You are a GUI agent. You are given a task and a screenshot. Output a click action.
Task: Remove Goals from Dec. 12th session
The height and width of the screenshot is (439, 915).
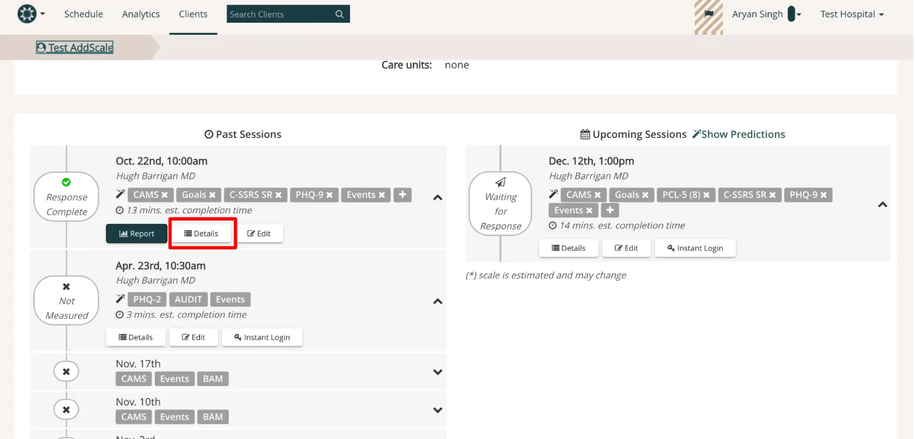[645, 195]
